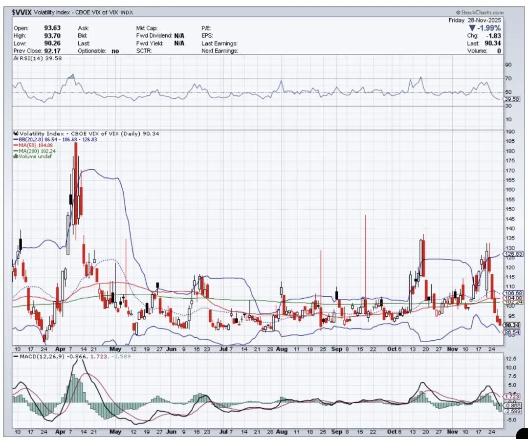528x439 pixels.
Task: Click the SCTR label
Action: [x=144, y=51]
